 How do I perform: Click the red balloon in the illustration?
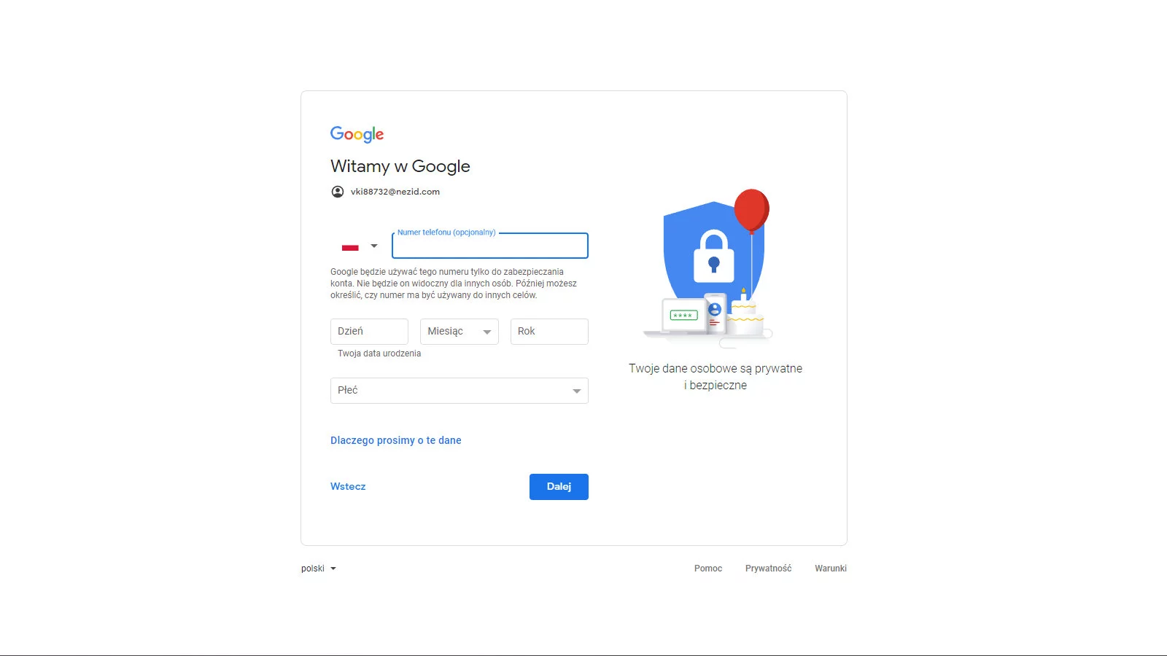coord(751,210)
